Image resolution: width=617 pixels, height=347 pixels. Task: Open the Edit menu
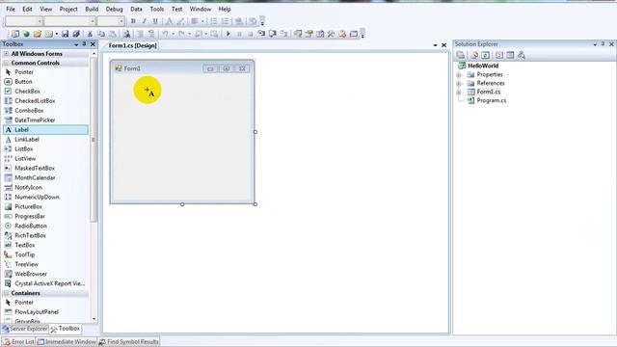28,9
